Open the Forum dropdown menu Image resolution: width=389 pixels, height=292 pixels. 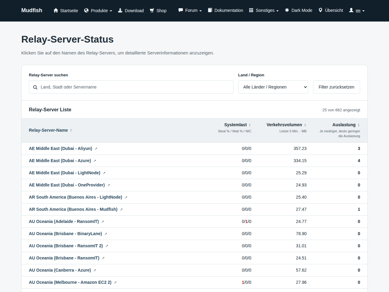pyautogui.click(x=190, y=10)
